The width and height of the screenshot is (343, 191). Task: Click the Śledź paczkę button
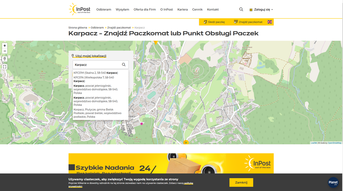[214, 22]
